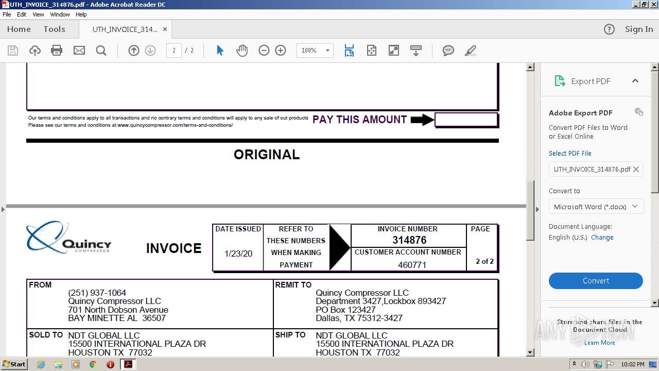Click the 'BAY MINETTE AL 36507' address line
659x371 pixels.
[117, 318]
